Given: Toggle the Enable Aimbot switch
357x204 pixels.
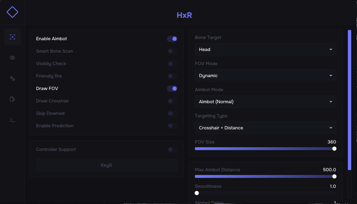Looking at the screenshot, I should click(x=172, y=39).
